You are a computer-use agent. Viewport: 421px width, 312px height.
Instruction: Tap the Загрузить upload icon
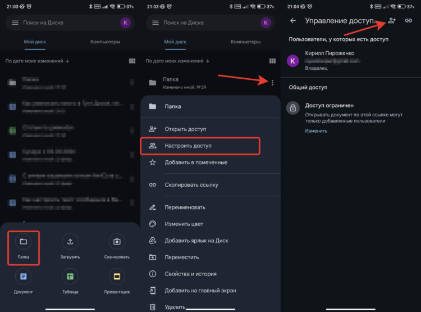(70, 242)
